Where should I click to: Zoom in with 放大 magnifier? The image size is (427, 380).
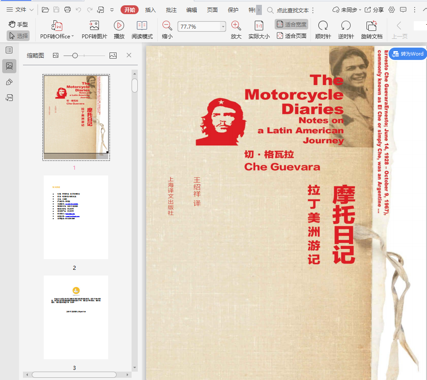click(x=236, y=26)
